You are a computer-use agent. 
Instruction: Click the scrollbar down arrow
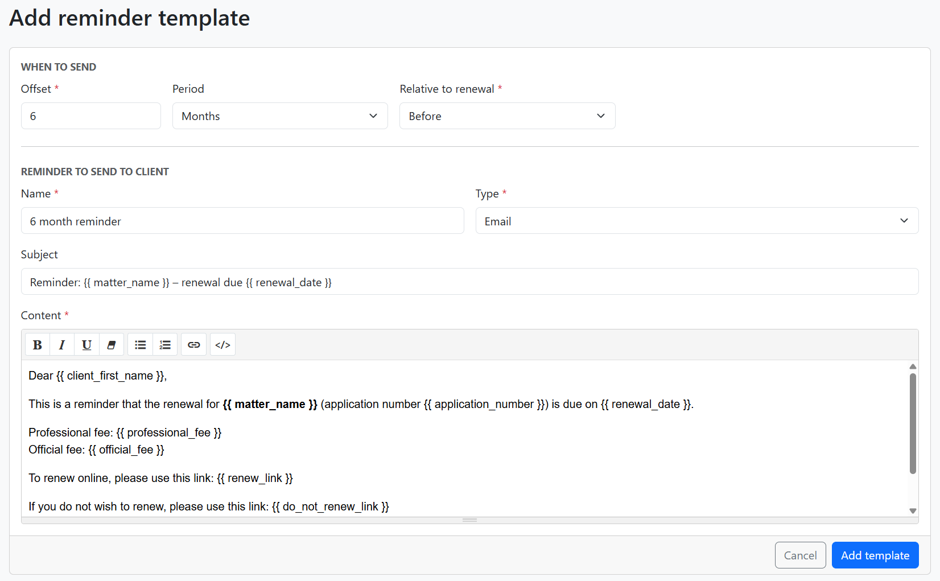pos(913,510)
